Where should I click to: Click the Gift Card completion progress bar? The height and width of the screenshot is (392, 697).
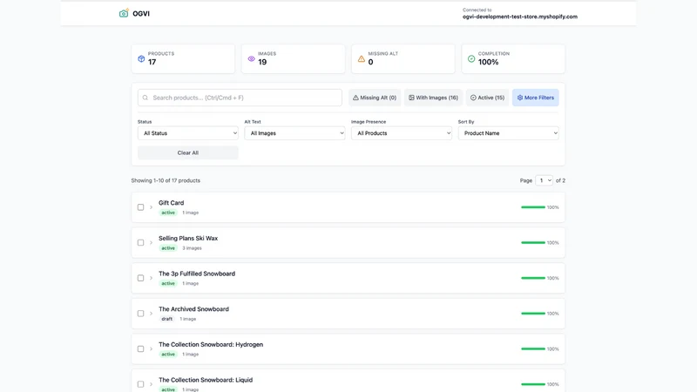(x=533, y=207)
